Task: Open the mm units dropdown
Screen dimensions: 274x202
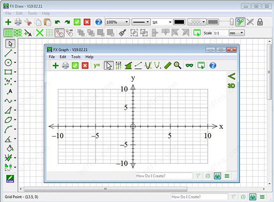Action: [237, 33]
